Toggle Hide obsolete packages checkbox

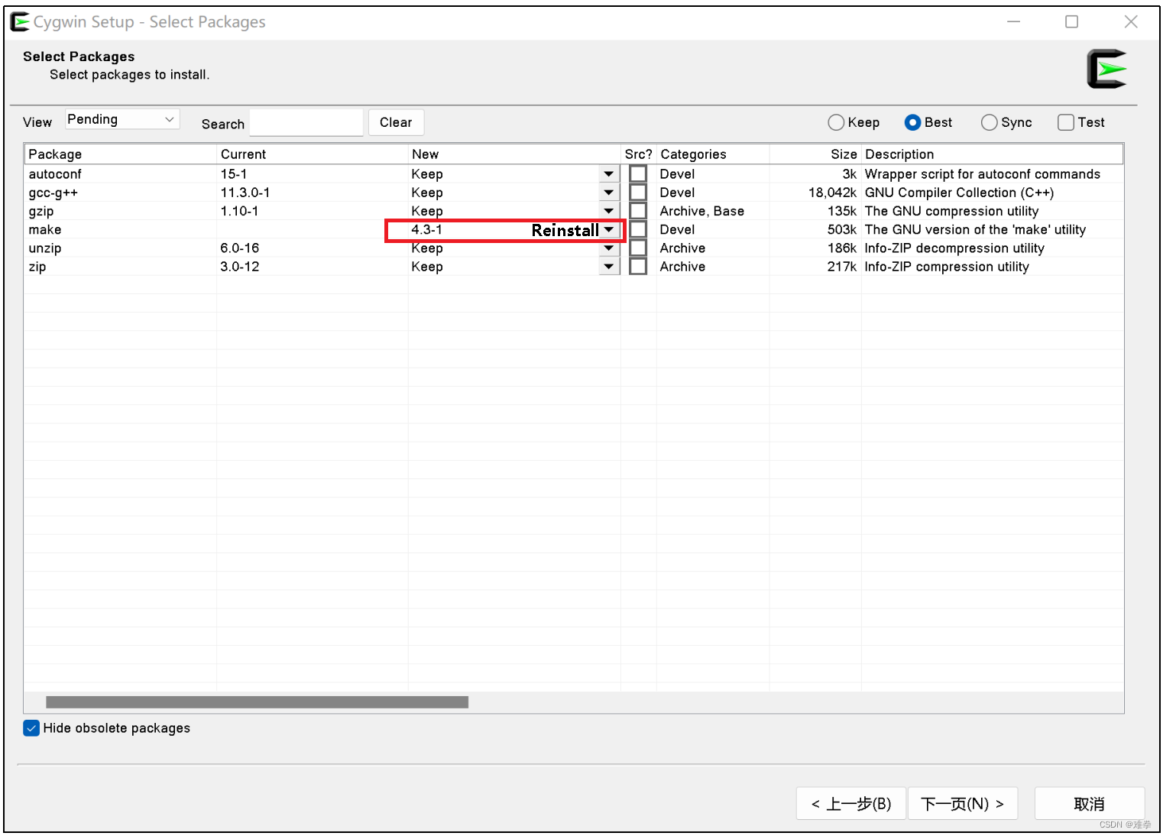click(x=31, y=728)
